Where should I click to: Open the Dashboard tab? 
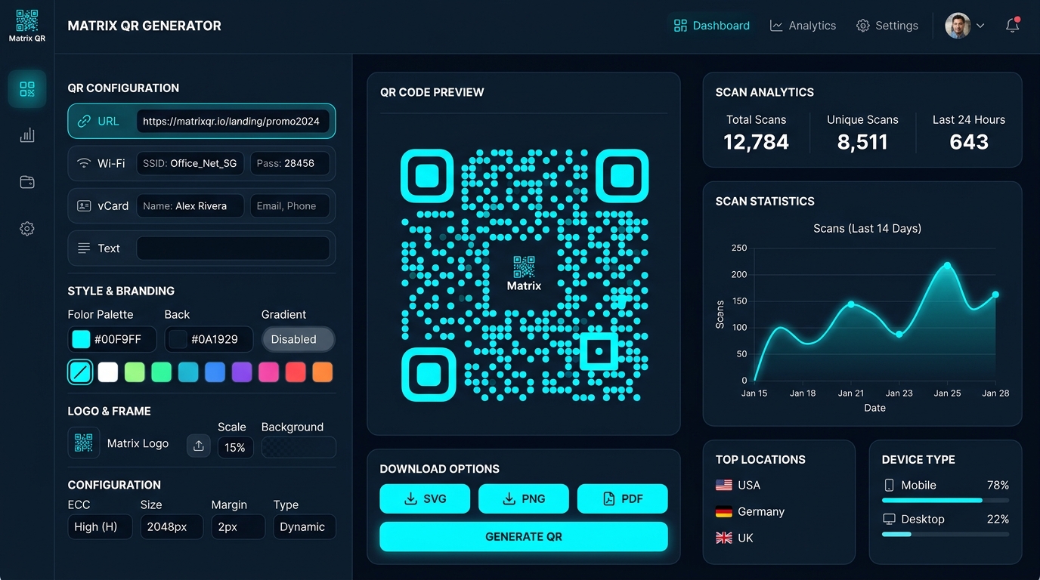(712, 26)
